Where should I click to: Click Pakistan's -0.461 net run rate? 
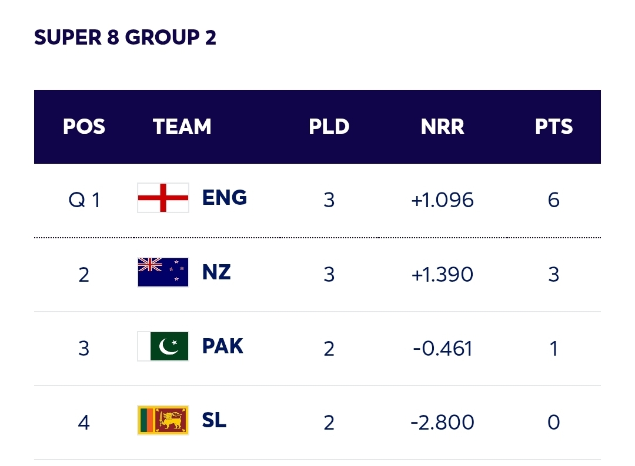[442, 349]
